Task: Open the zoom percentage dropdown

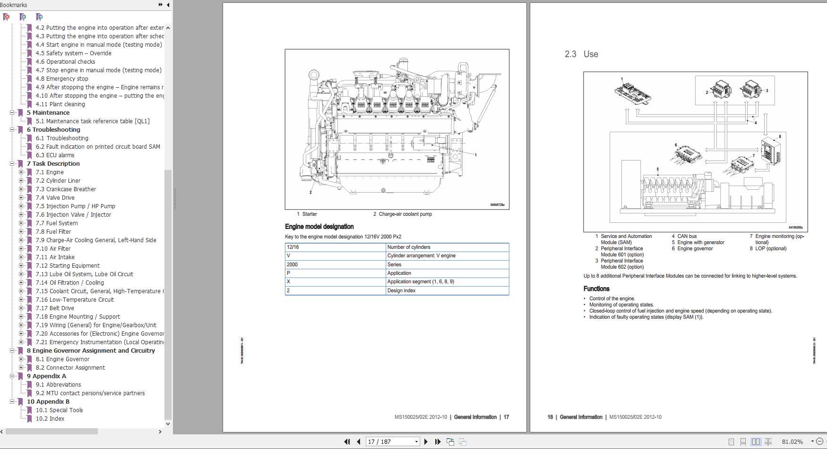Action: click(x=812, y=442)
